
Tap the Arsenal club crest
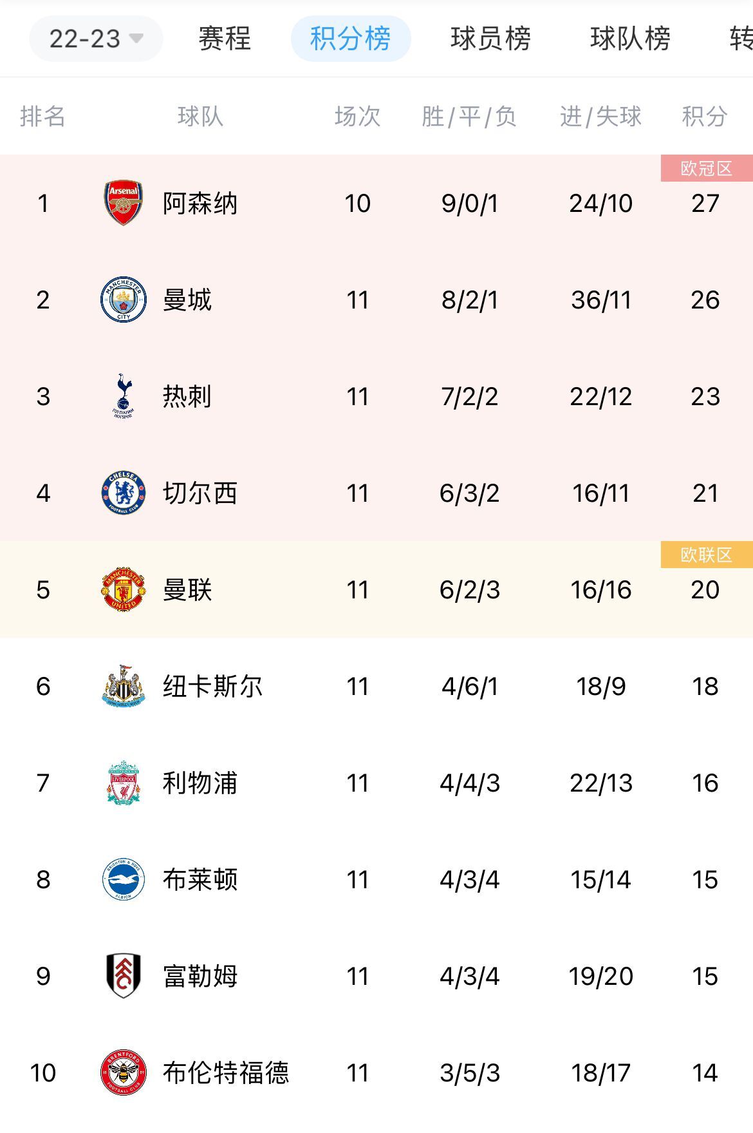click(124, 203)
